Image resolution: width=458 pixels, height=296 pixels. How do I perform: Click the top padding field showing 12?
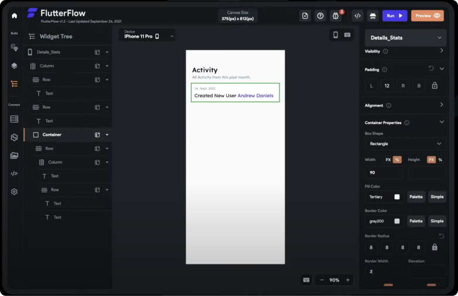click(387, 86)
